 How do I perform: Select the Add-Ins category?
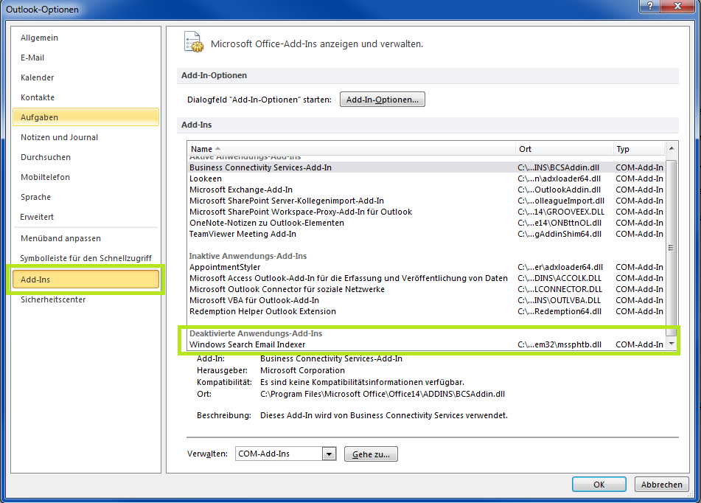tap(86, 280)
